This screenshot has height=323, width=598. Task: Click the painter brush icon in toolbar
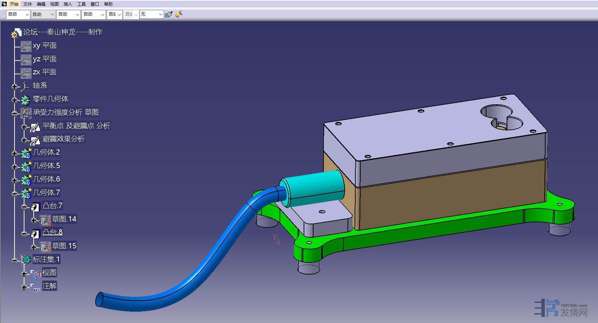click(169, 14)
